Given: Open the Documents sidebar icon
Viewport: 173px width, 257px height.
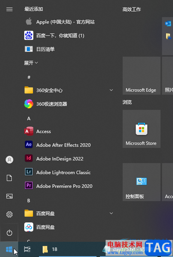Looking at the screenshot, I should tap(9, 178).
